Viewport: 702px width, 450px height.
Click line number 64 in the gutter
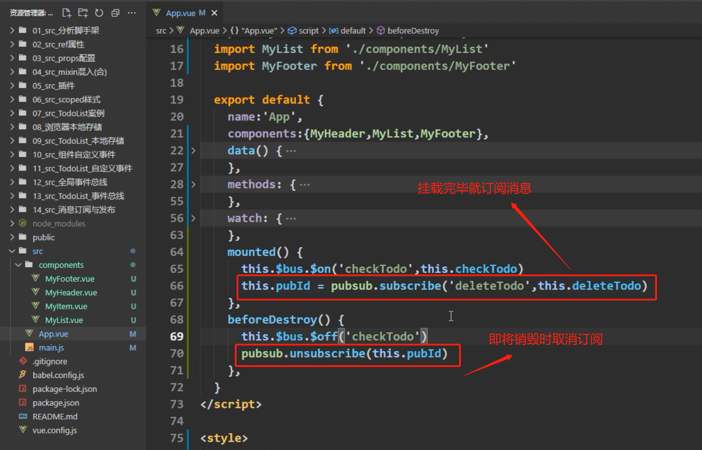pos(176,252)
